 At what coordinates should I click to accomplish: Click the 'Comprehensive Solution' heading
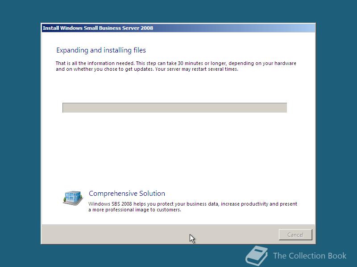127,194
